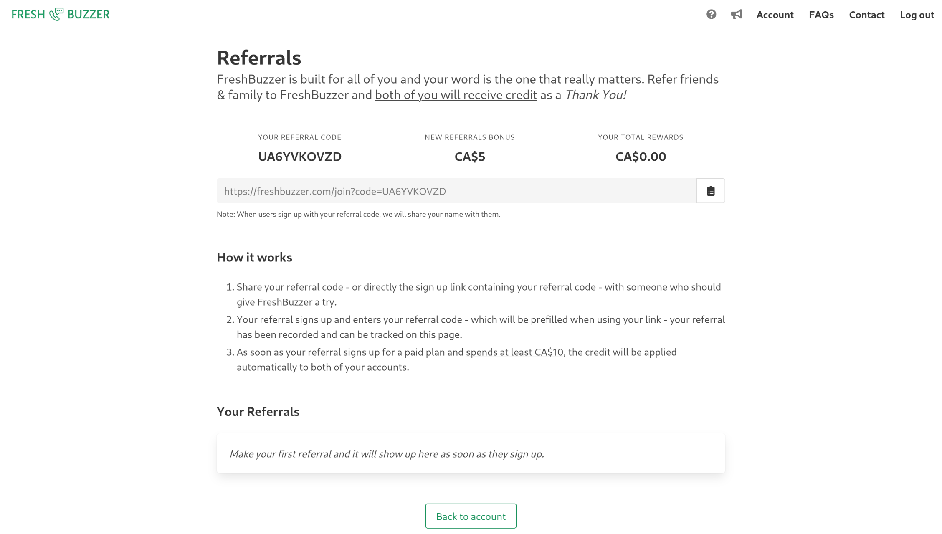942x534 pixels.
Task: Click the CA$5 new referrals bonus value
Action: 470,157
